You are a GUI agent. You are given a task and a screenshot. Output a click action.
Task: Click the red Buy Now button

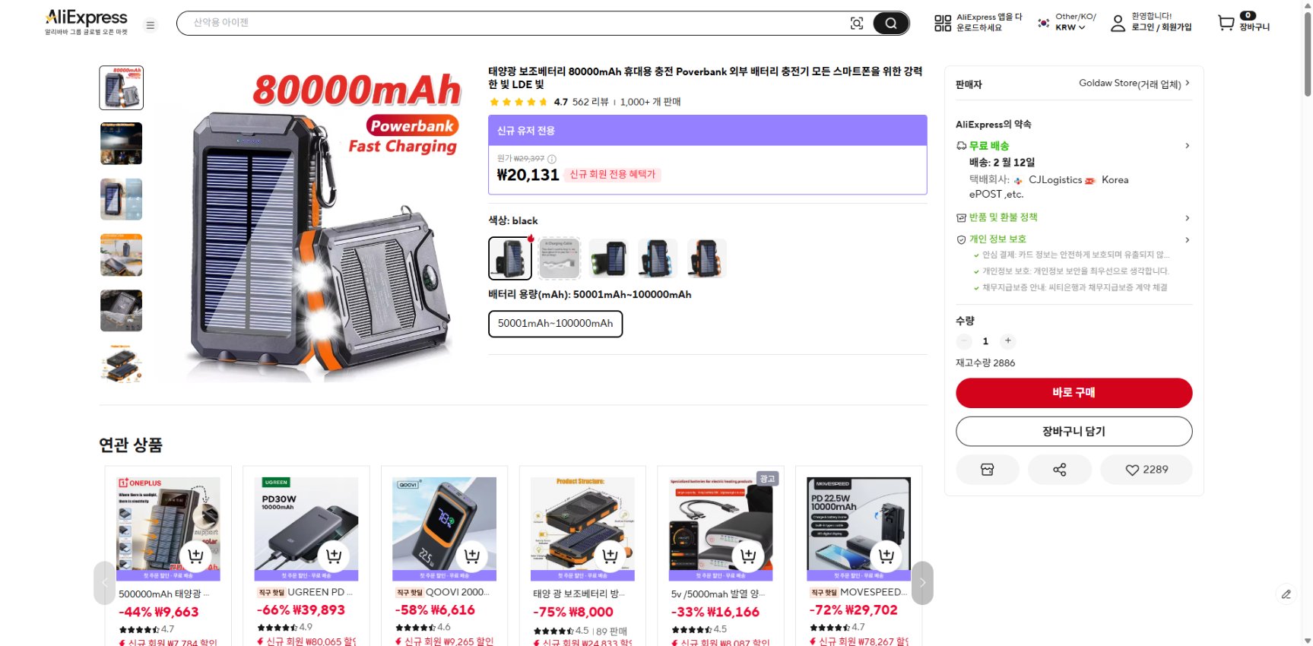tap(1074, 393)
